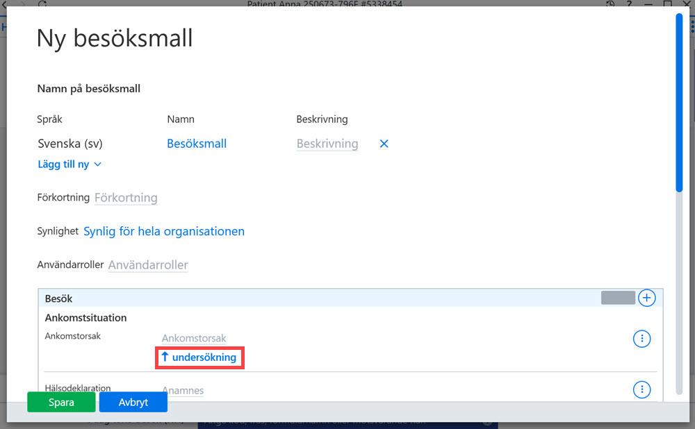Reload using the refresh icon at top
This screenshot has height=429, width=695.
coord(42,3)
